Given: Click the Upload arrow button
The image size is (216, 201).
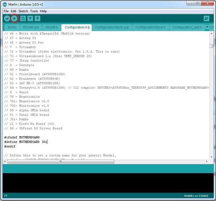Looking at the screenshot, I should 14,18.
